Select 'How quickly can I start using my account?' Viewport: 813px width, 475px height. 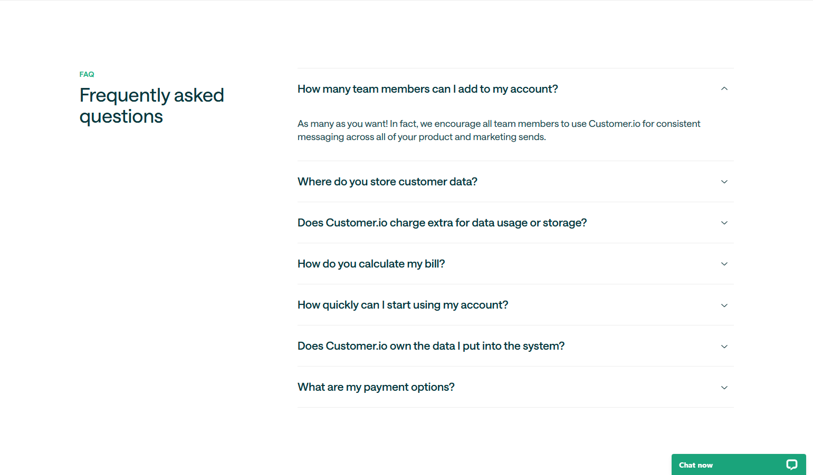[403, 305]
